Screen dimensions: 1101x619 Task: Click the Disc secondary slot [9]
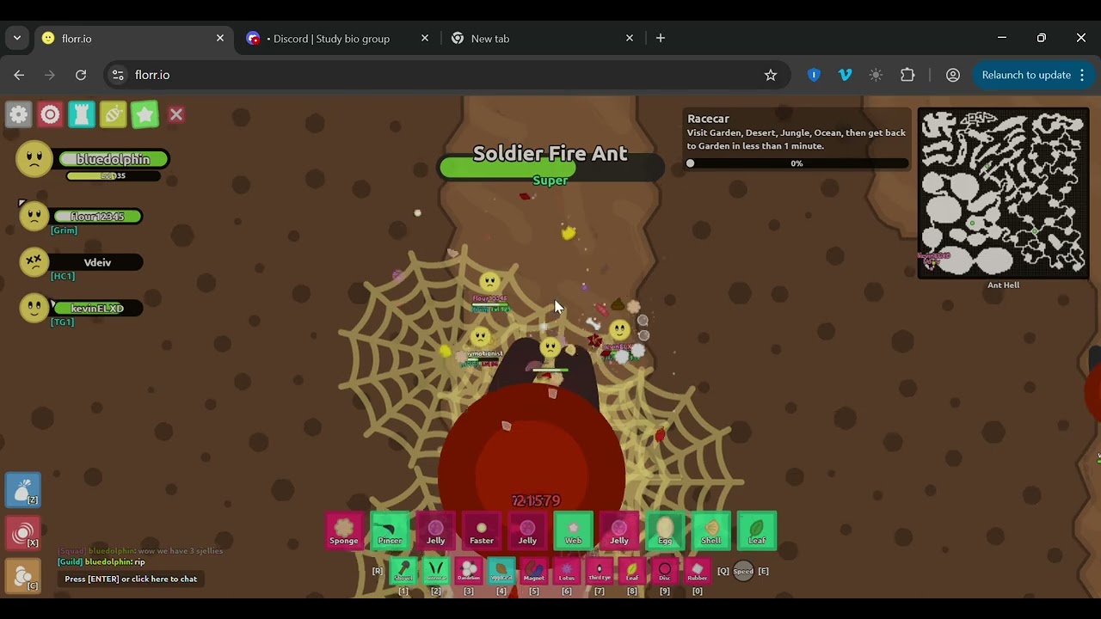(x=664, y=571)
